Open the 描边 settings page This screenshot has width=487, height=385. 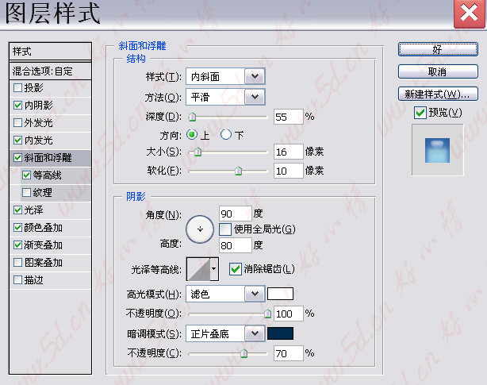pos(33,280)
